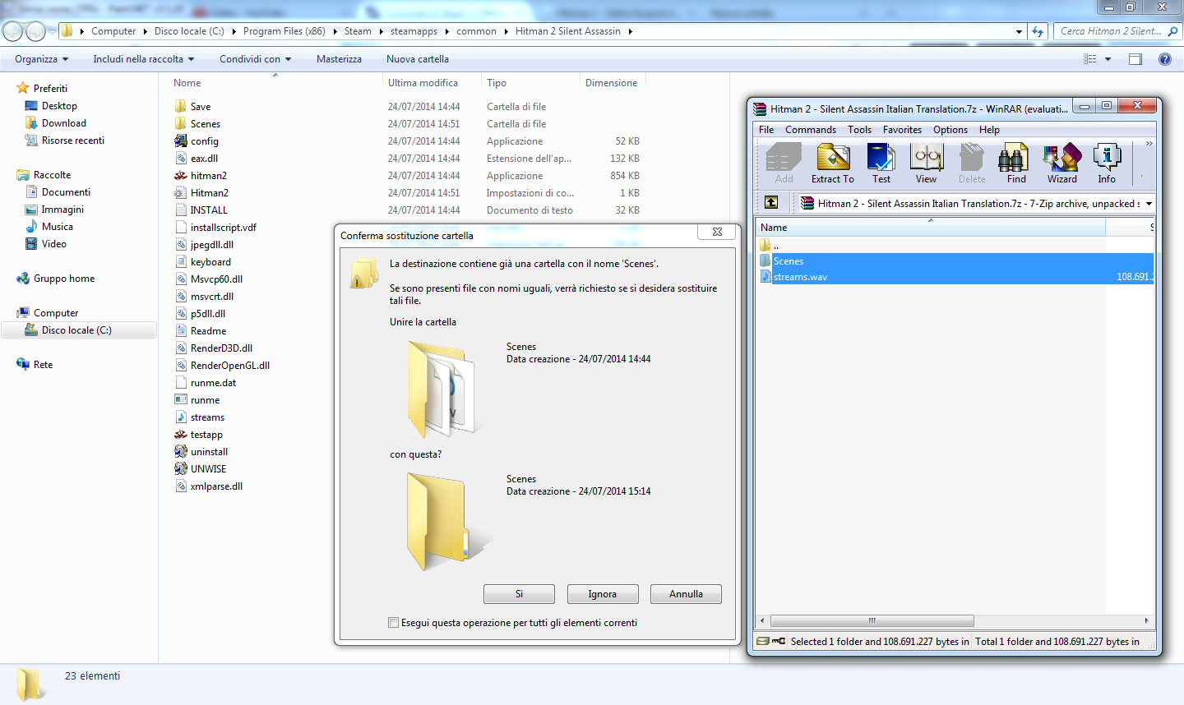The width and height of the screenshot is (1184, 705).
Task: Open the WinRAR Help menu
Action: click(989, 130)
